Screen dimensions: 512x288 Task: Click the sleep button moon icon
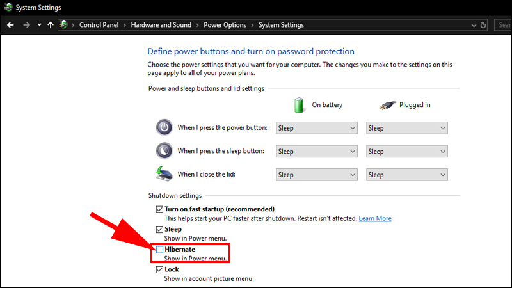point(164,151)
